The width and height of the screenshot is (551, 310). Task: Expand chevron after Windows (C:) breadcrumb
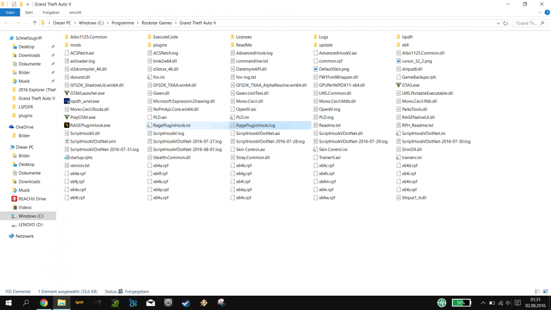[x=107, y=23]
